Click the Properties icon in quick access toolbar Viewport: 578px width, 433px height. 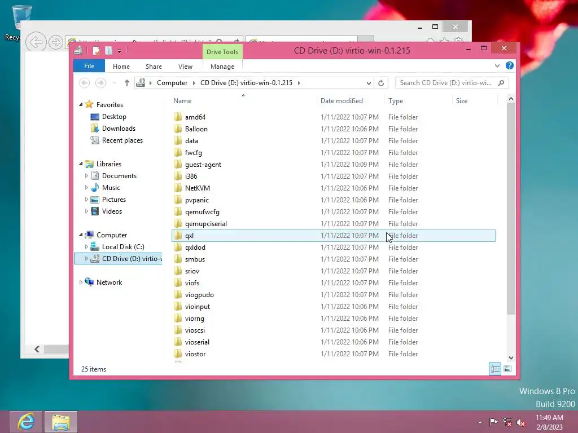96,51
